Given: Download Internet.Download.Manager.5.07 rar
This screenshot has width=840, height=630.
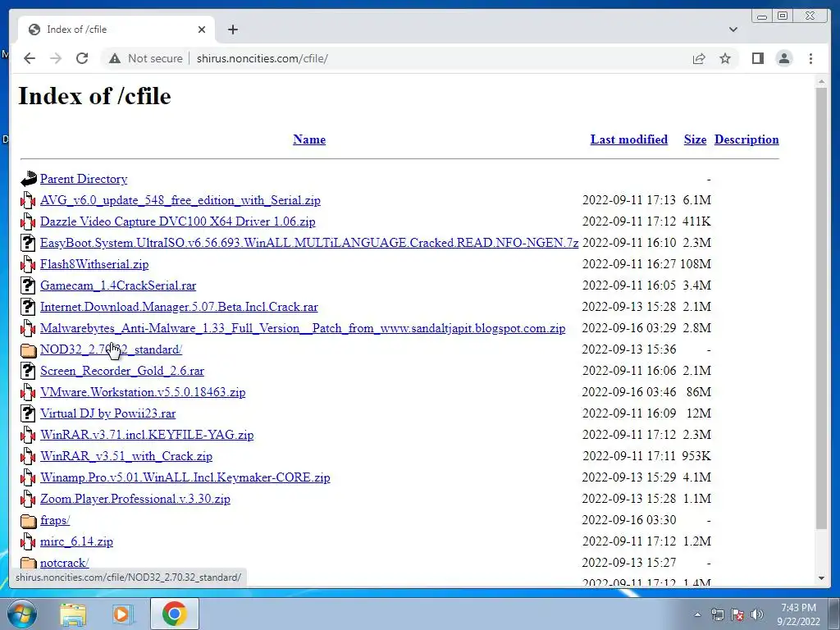Looking at the screenshot, I should point(179,307).
